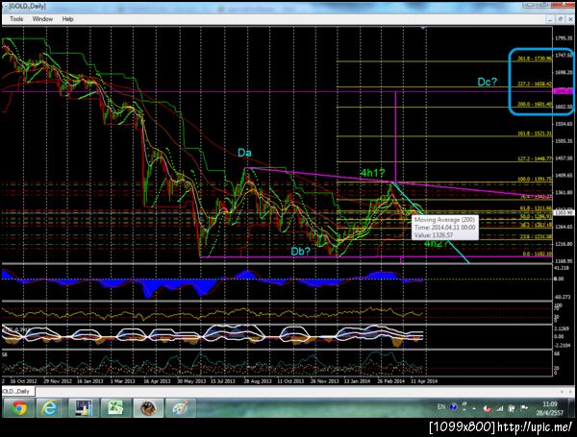Click the current price tag 1303.90
The image size is (577, 437).
(563, 213)
